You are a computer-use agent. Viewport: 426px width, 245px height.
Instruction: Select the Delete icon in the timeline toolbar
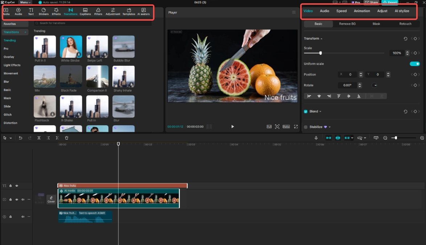[66, 138]
